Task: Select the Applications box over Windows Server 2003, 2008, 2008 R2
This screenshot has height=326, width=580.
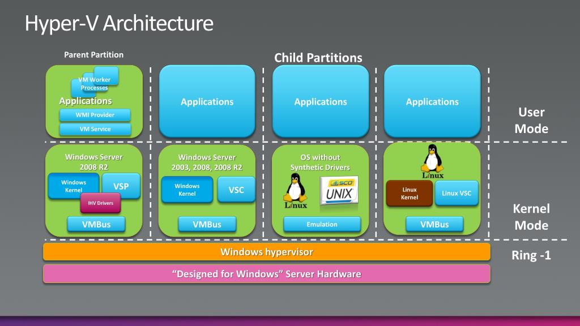Action: click(x=207, y=101)
